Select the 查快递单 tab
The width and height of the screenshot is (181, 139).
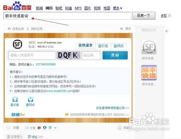[85, 45]
